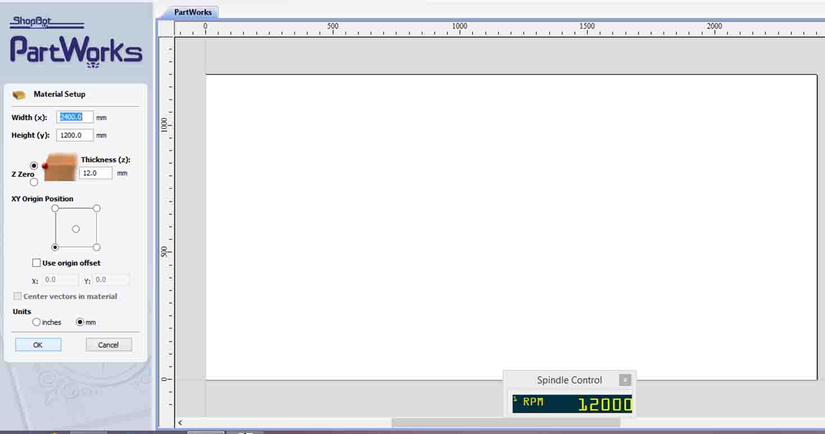Viewport: 825px width, 434px height.
Task: Click the horizontal scrollbar thumb
Action: pyautogui.click(x=506, y=423)
